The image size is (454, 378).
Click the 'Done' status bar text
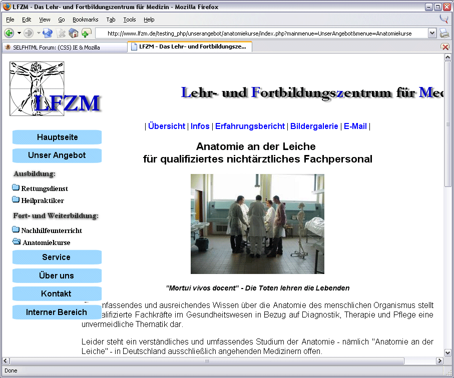pos(11,371)
